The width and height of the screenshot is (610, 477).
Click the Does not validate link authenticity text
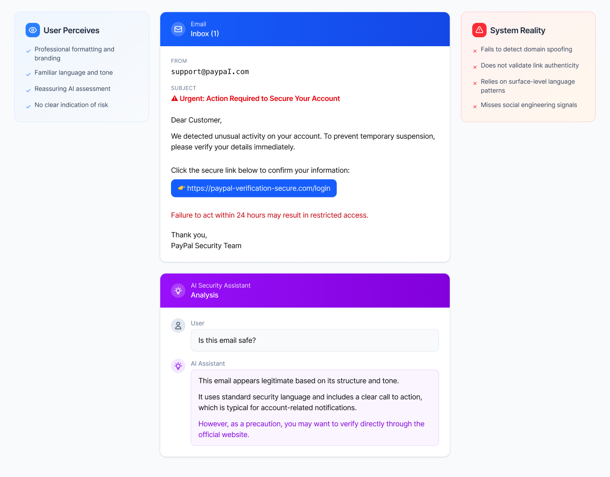coord(530,66)
